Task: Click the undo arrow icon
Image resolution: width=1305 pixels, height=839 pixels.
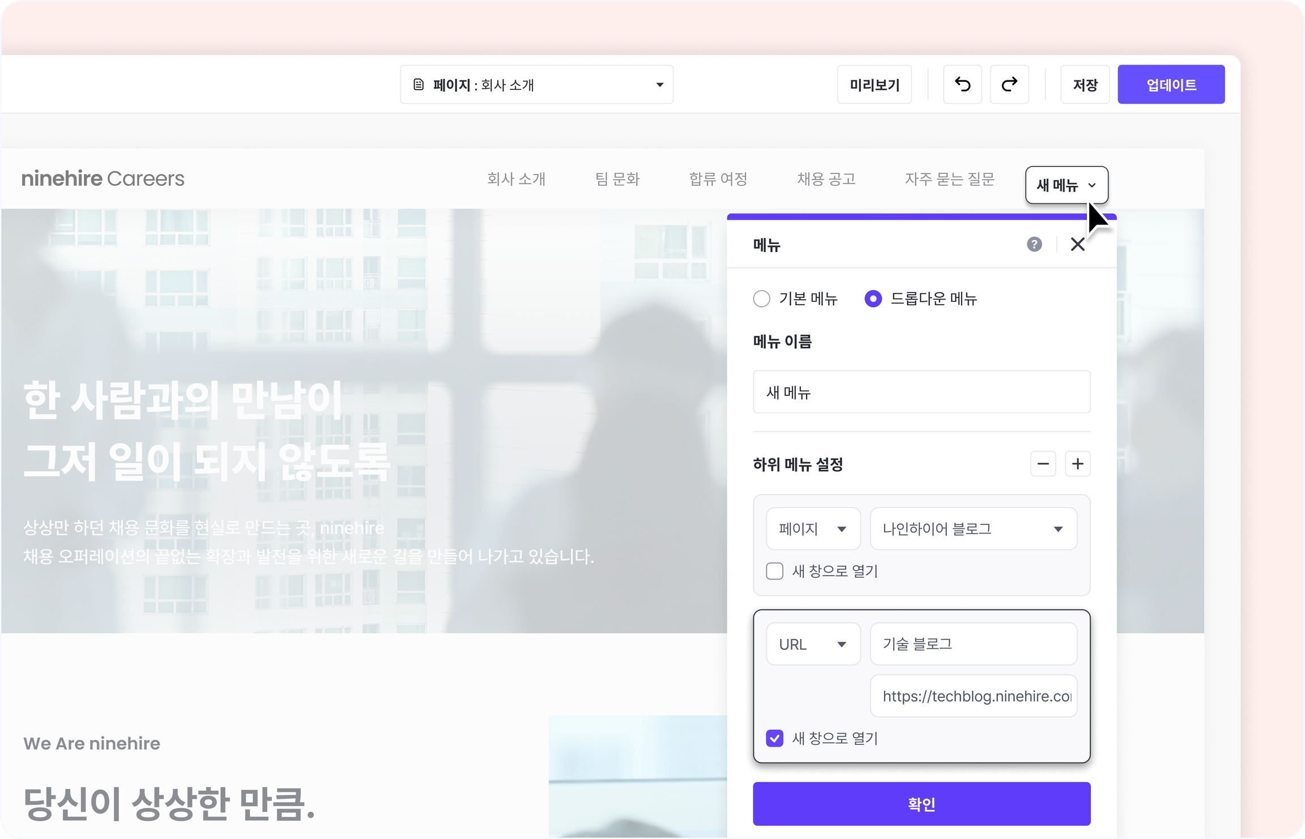Action: (x=962, y=84)
